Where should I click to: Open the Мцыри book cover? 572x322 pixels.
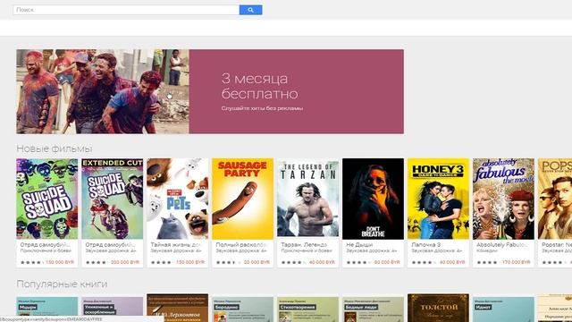[47, 309]
